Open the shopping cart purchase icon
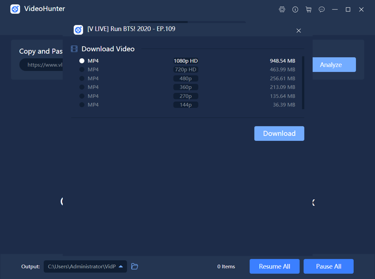The image size is (375, 279). point(309,10)
